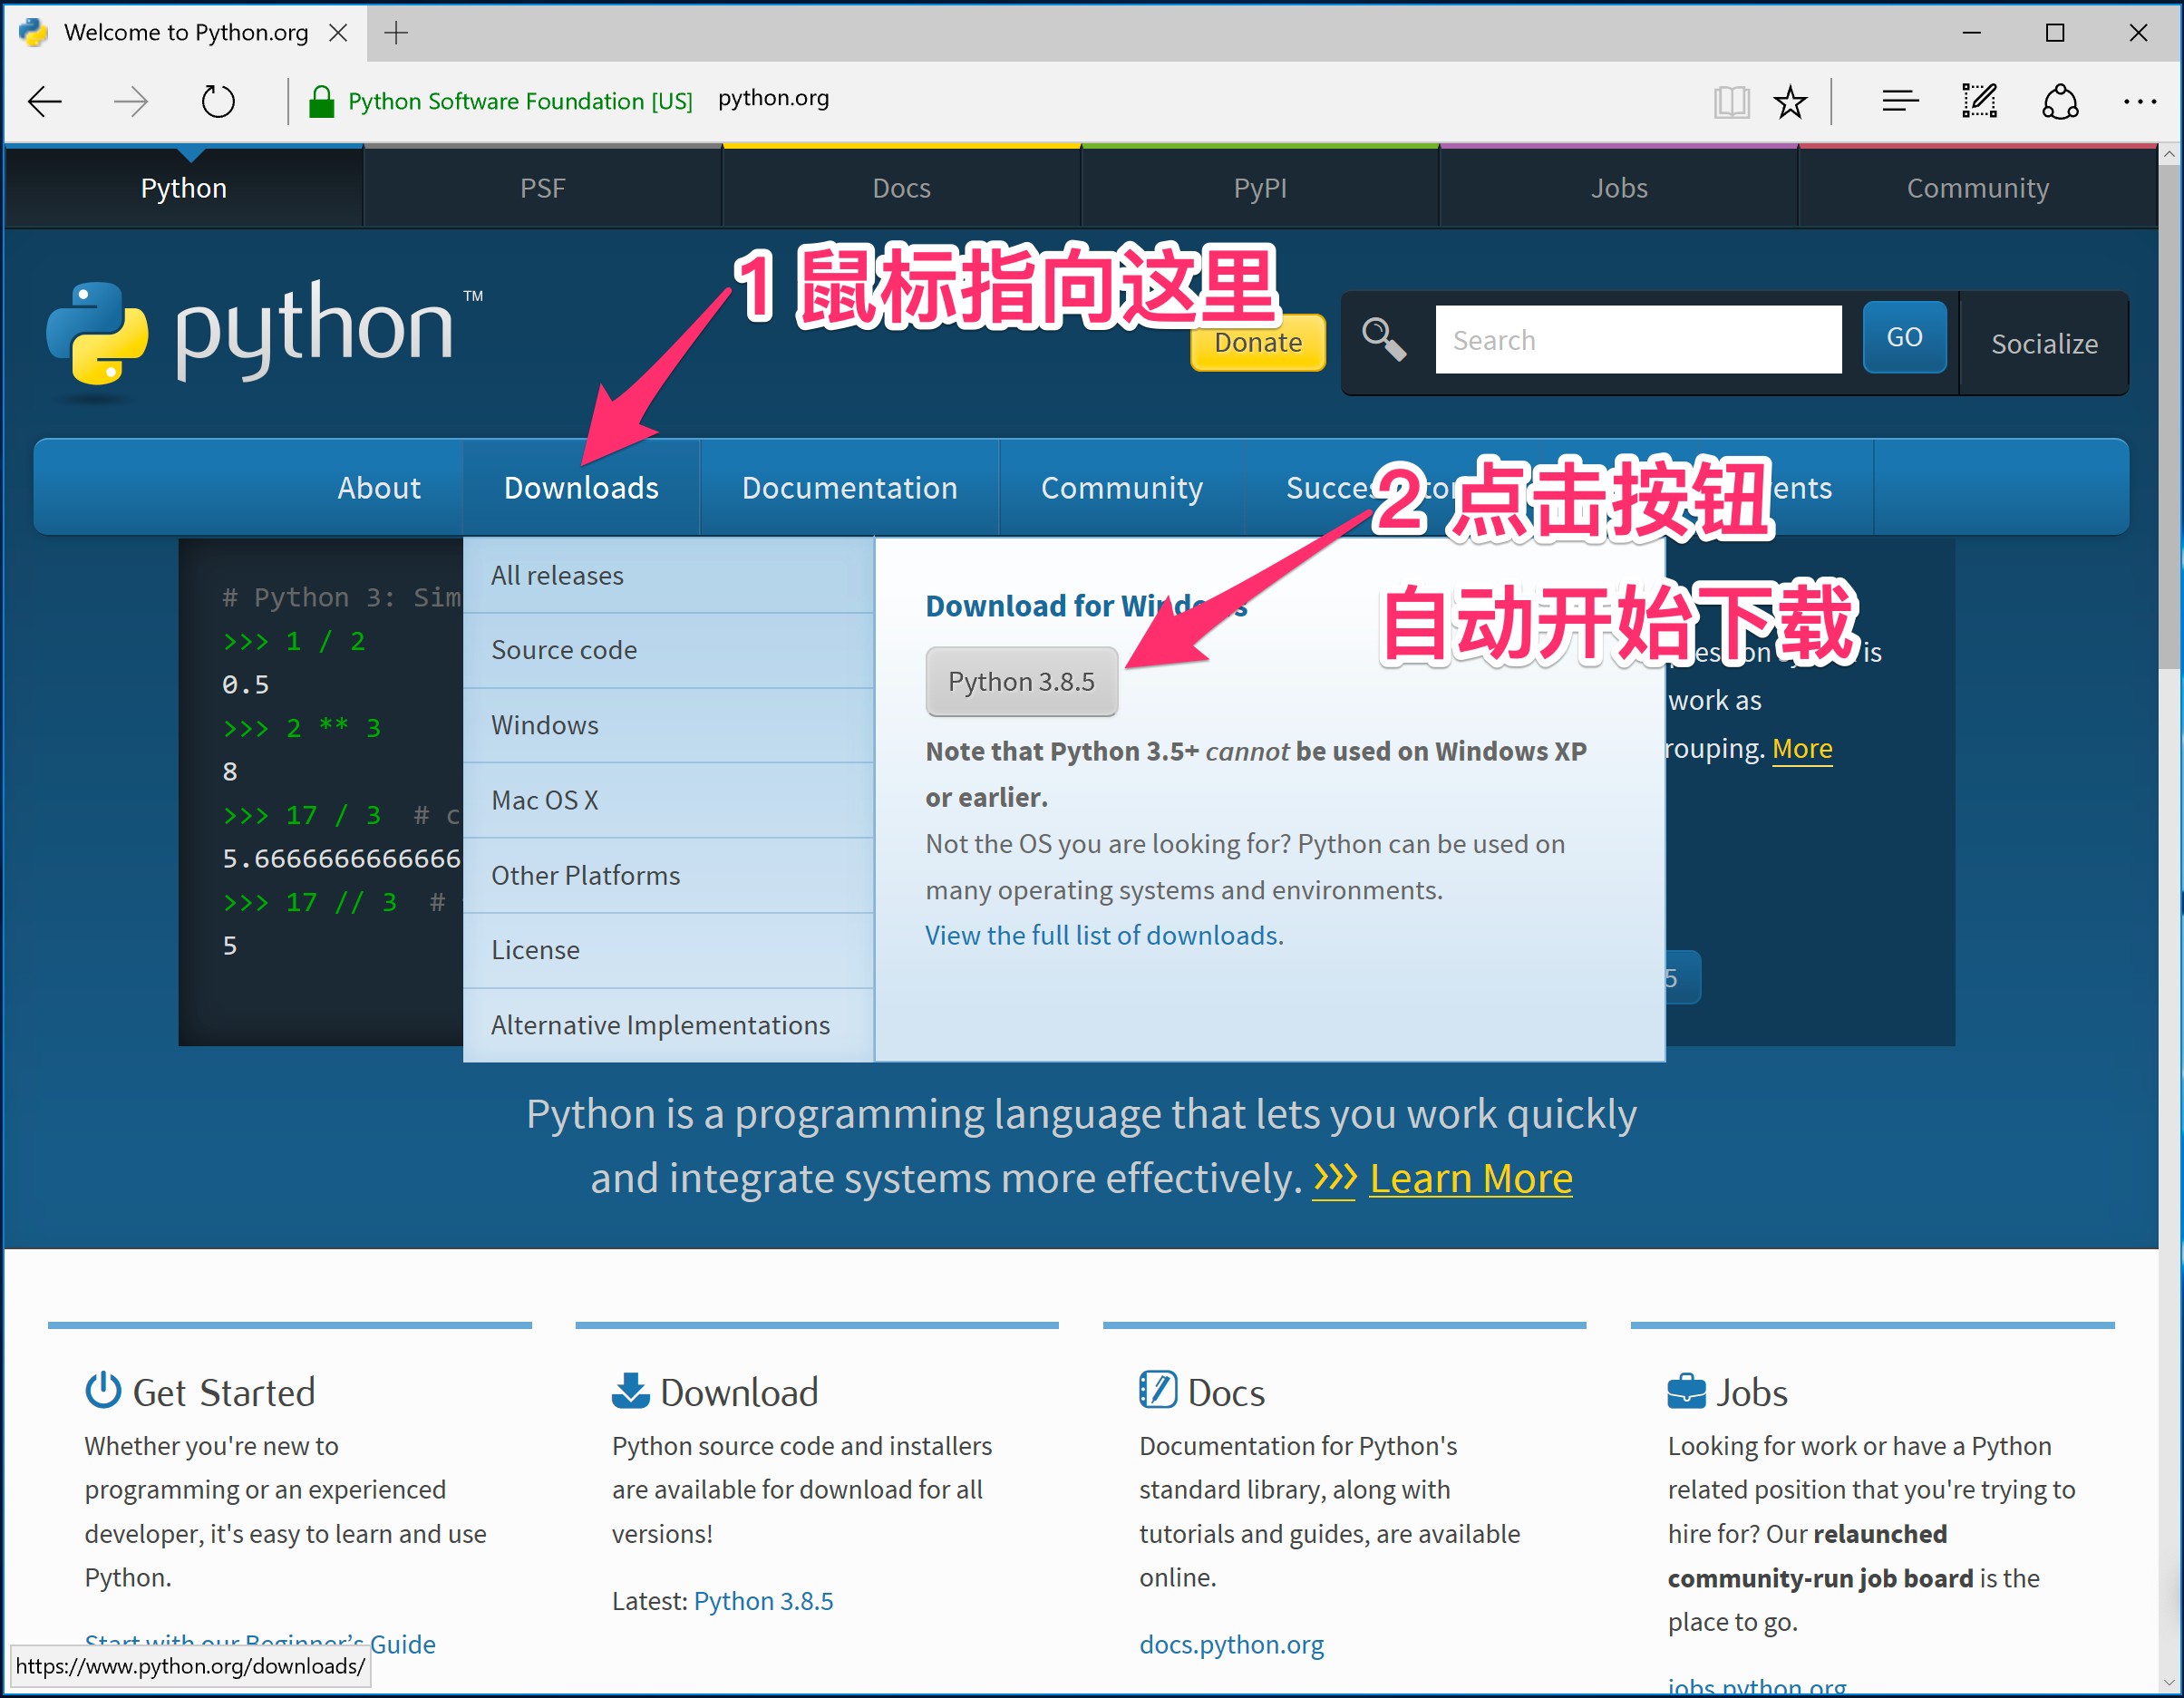Click the Python 3.8.5 download button
Screen dimensions: 2184x1698
click(x=1021, y=682)
